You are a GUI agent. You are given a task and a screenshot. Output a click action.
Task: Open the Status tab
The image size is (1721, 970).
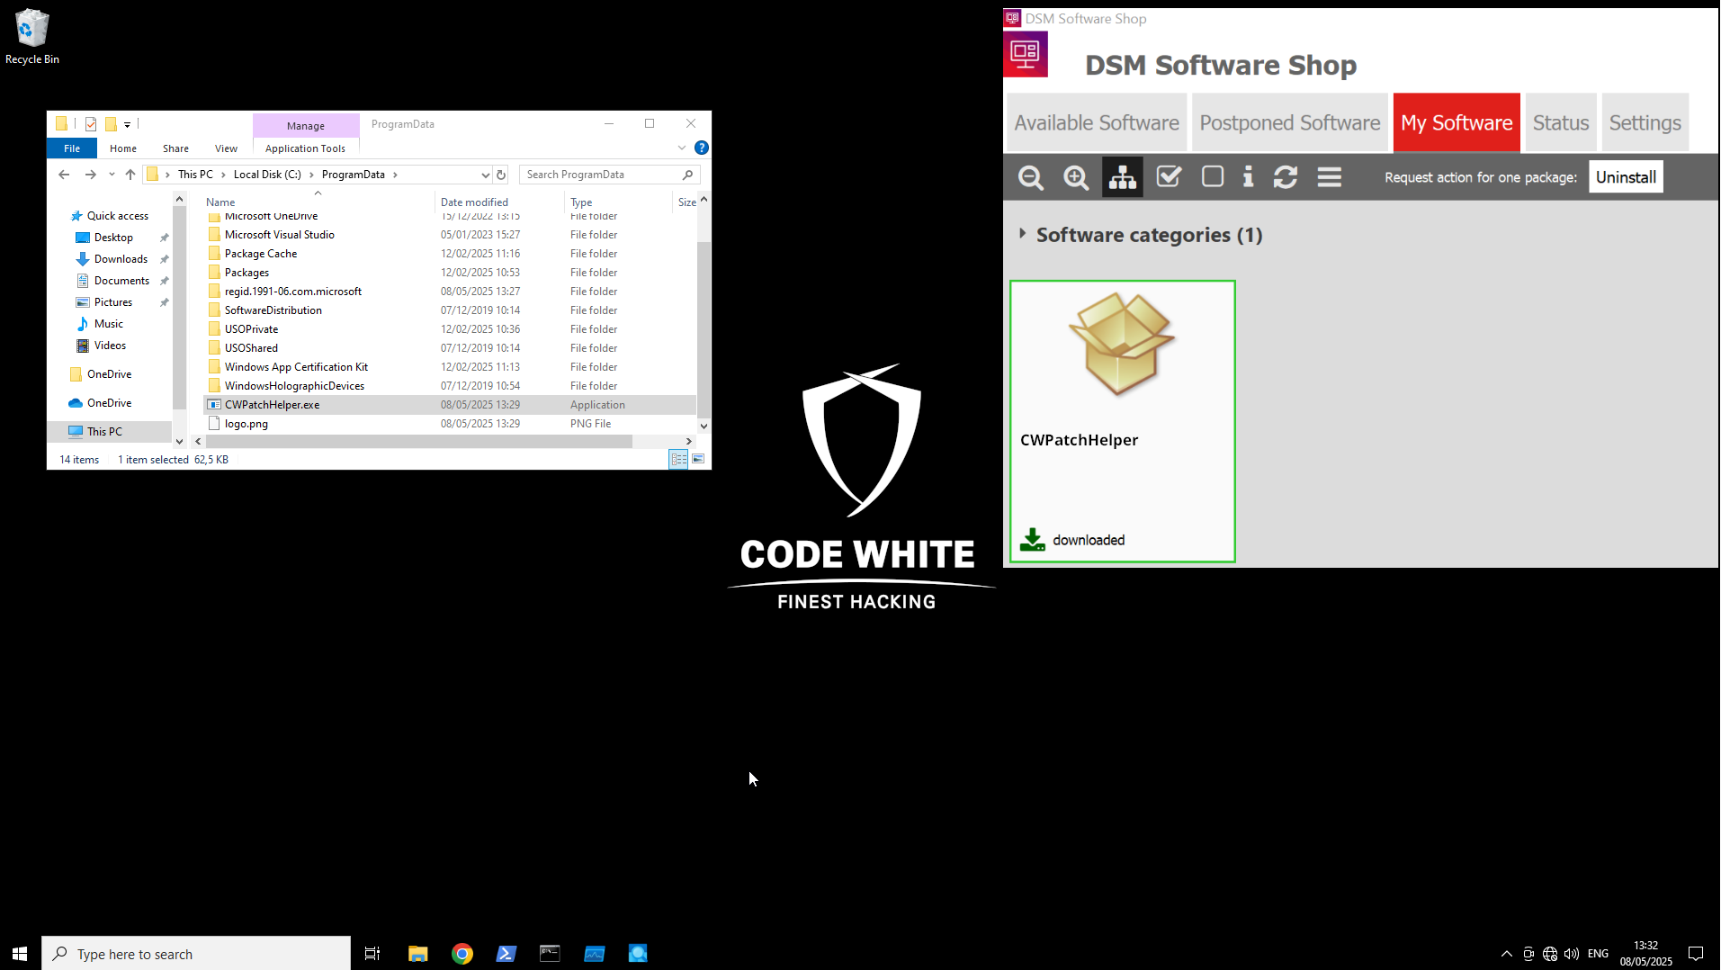click(1561, 122)
